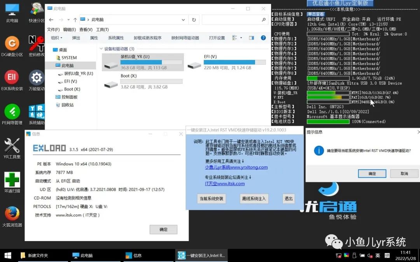Open the Windows Start button
The image size is (420, 262).
(8, 255)
